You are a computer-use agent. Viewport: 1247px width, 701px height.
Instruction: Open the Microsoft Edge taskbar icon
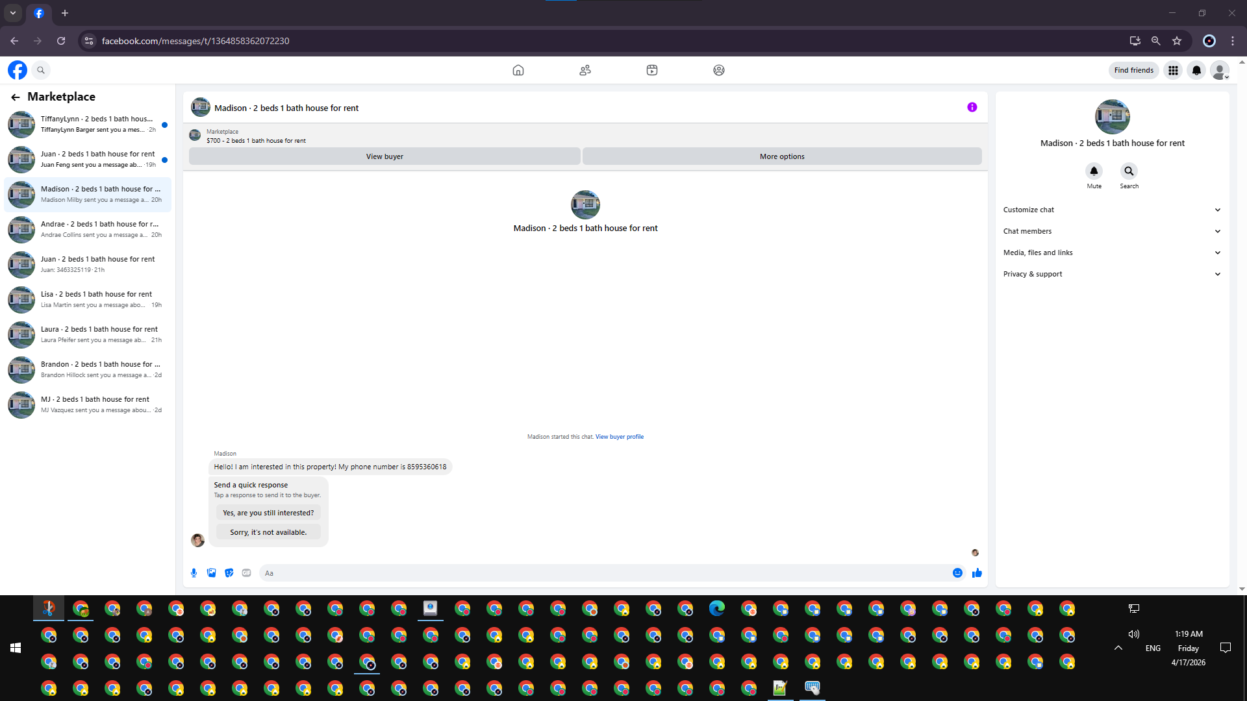click(717, 609)
